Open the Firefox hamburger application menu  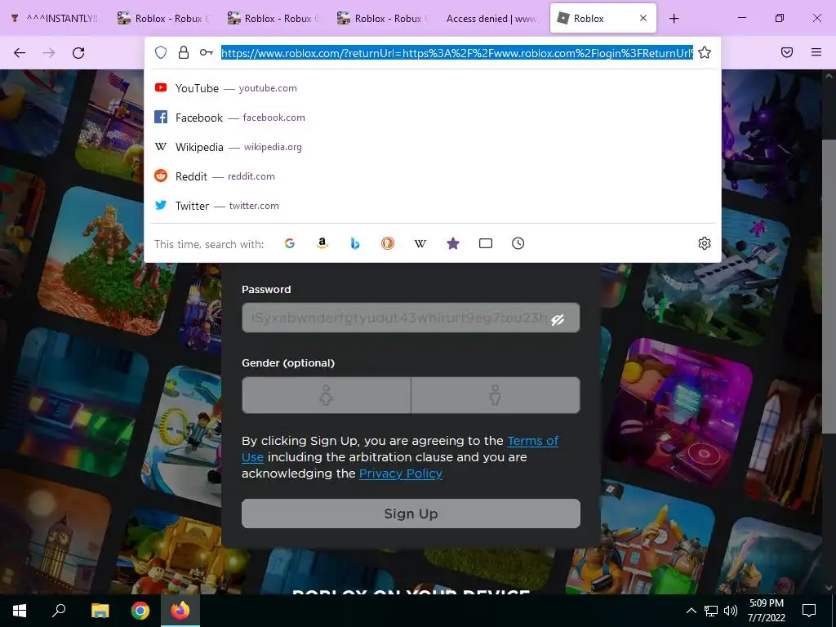pos(816,52)
